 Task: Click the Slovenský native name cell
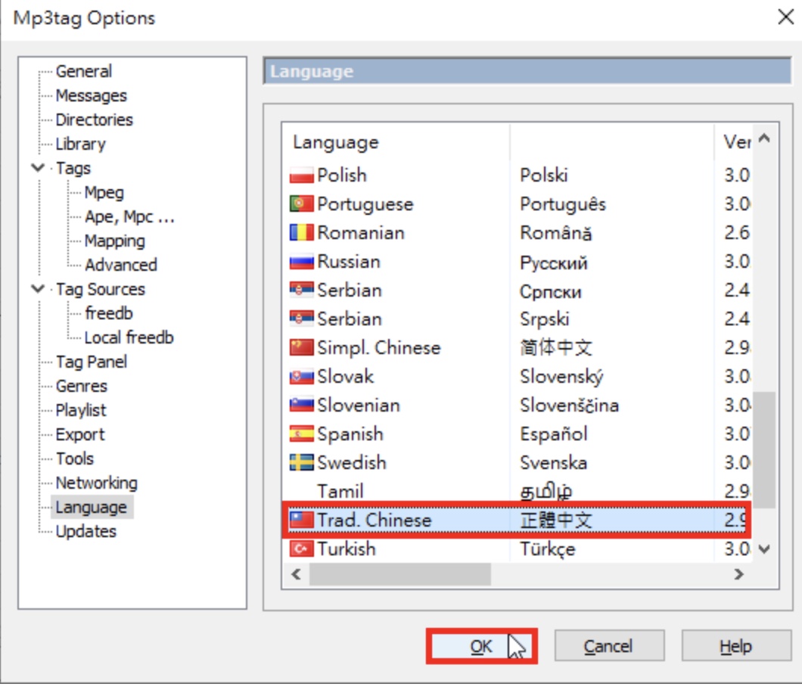561,377
